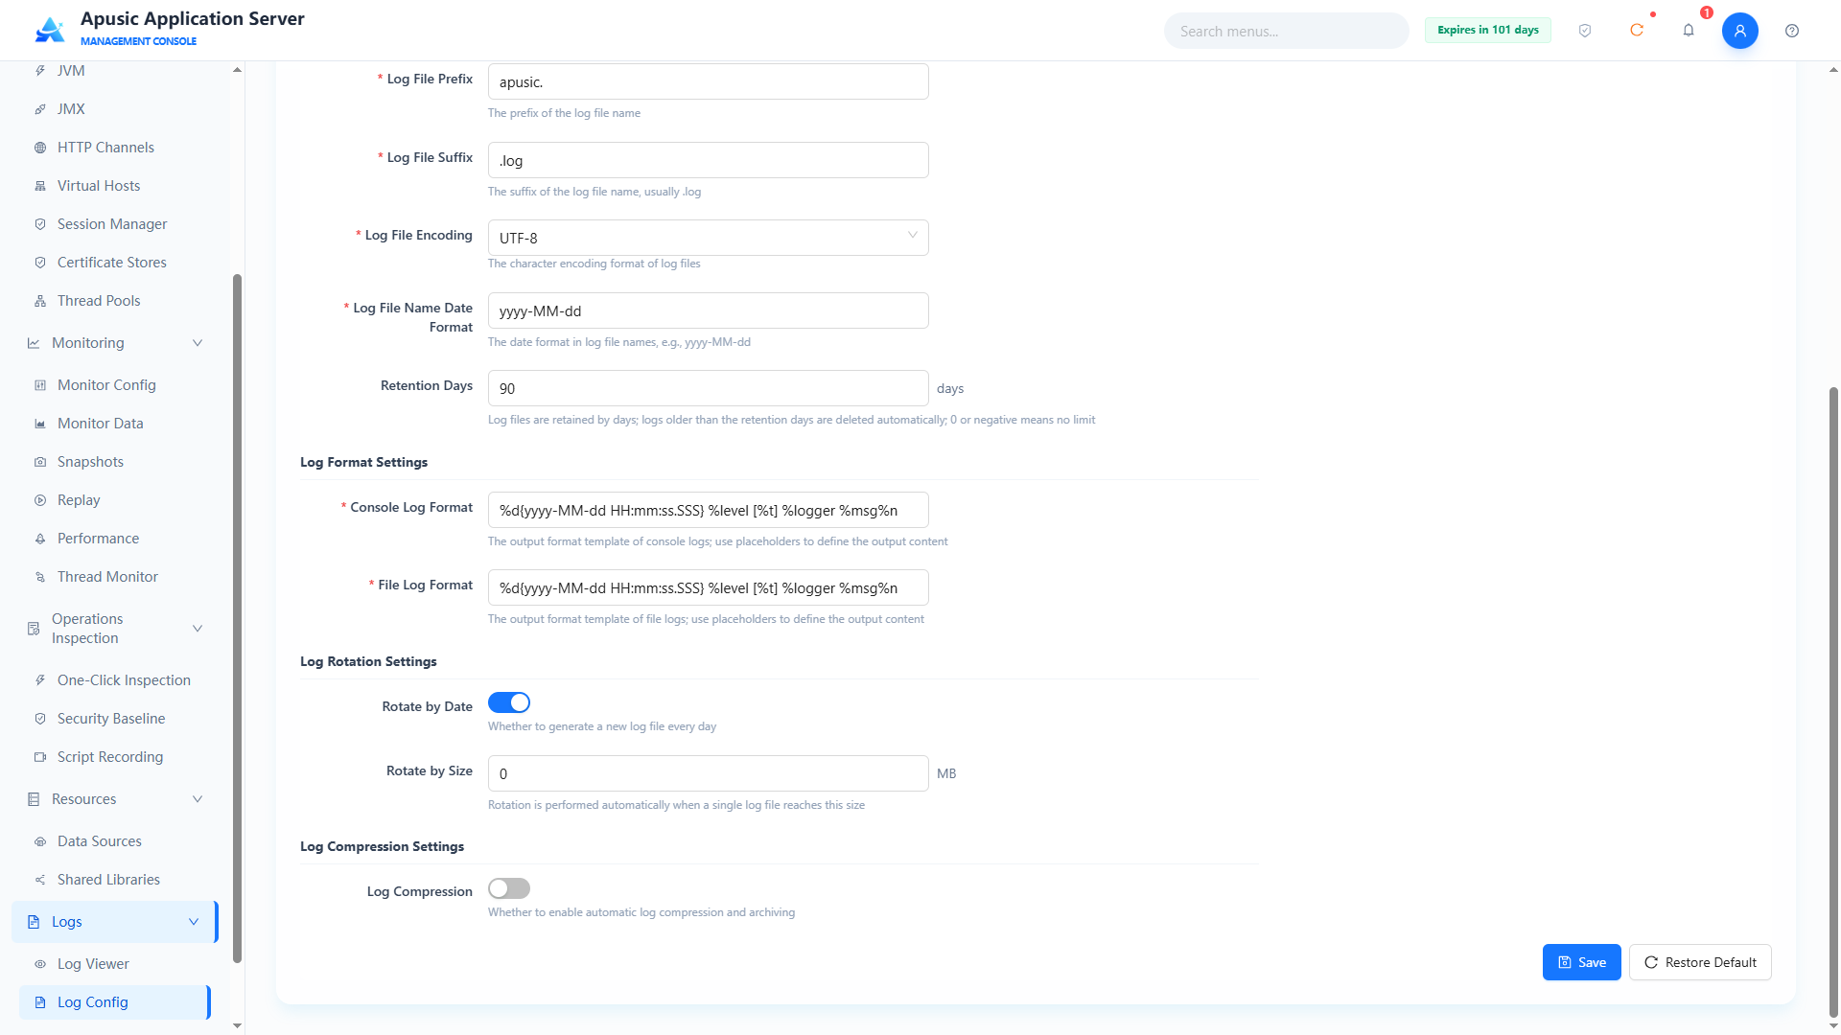Click the Retention Days input field
Image resolution: width=1841 pixels, height=1035 pixels.
pyautogui.click(x=708, y=388)
